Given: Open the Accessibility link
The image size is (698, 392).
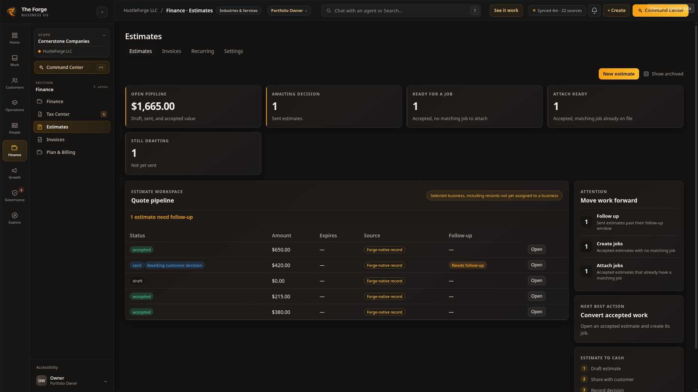Looking at the screenshot, I should (47, 367).
